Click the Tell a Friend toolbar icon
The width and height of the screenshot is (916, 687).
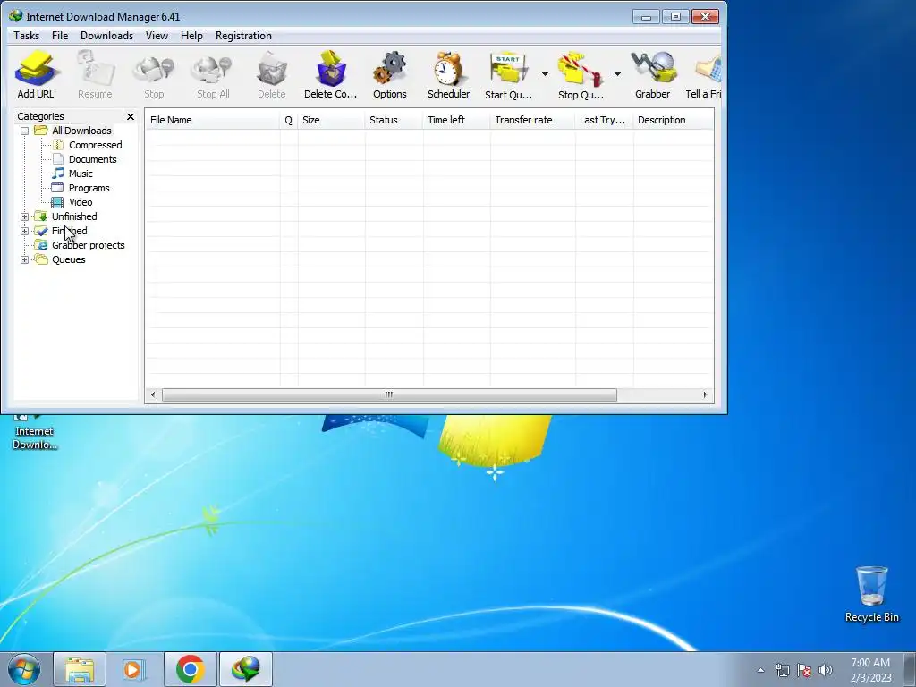(703, 75)
